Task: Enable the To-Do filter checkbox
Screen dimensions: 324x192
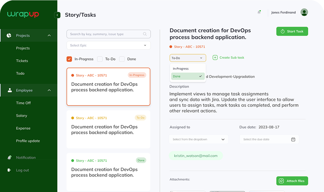Action: point(100,59)
